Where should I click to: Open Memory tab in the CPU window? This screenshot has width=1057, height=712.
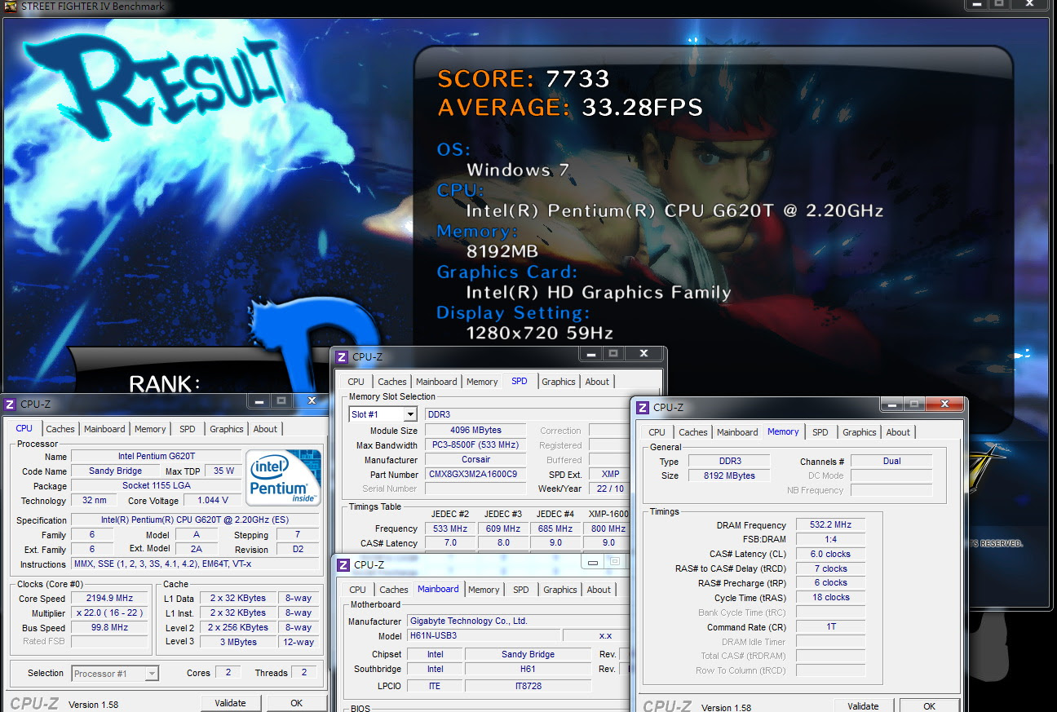click(150, 429)
